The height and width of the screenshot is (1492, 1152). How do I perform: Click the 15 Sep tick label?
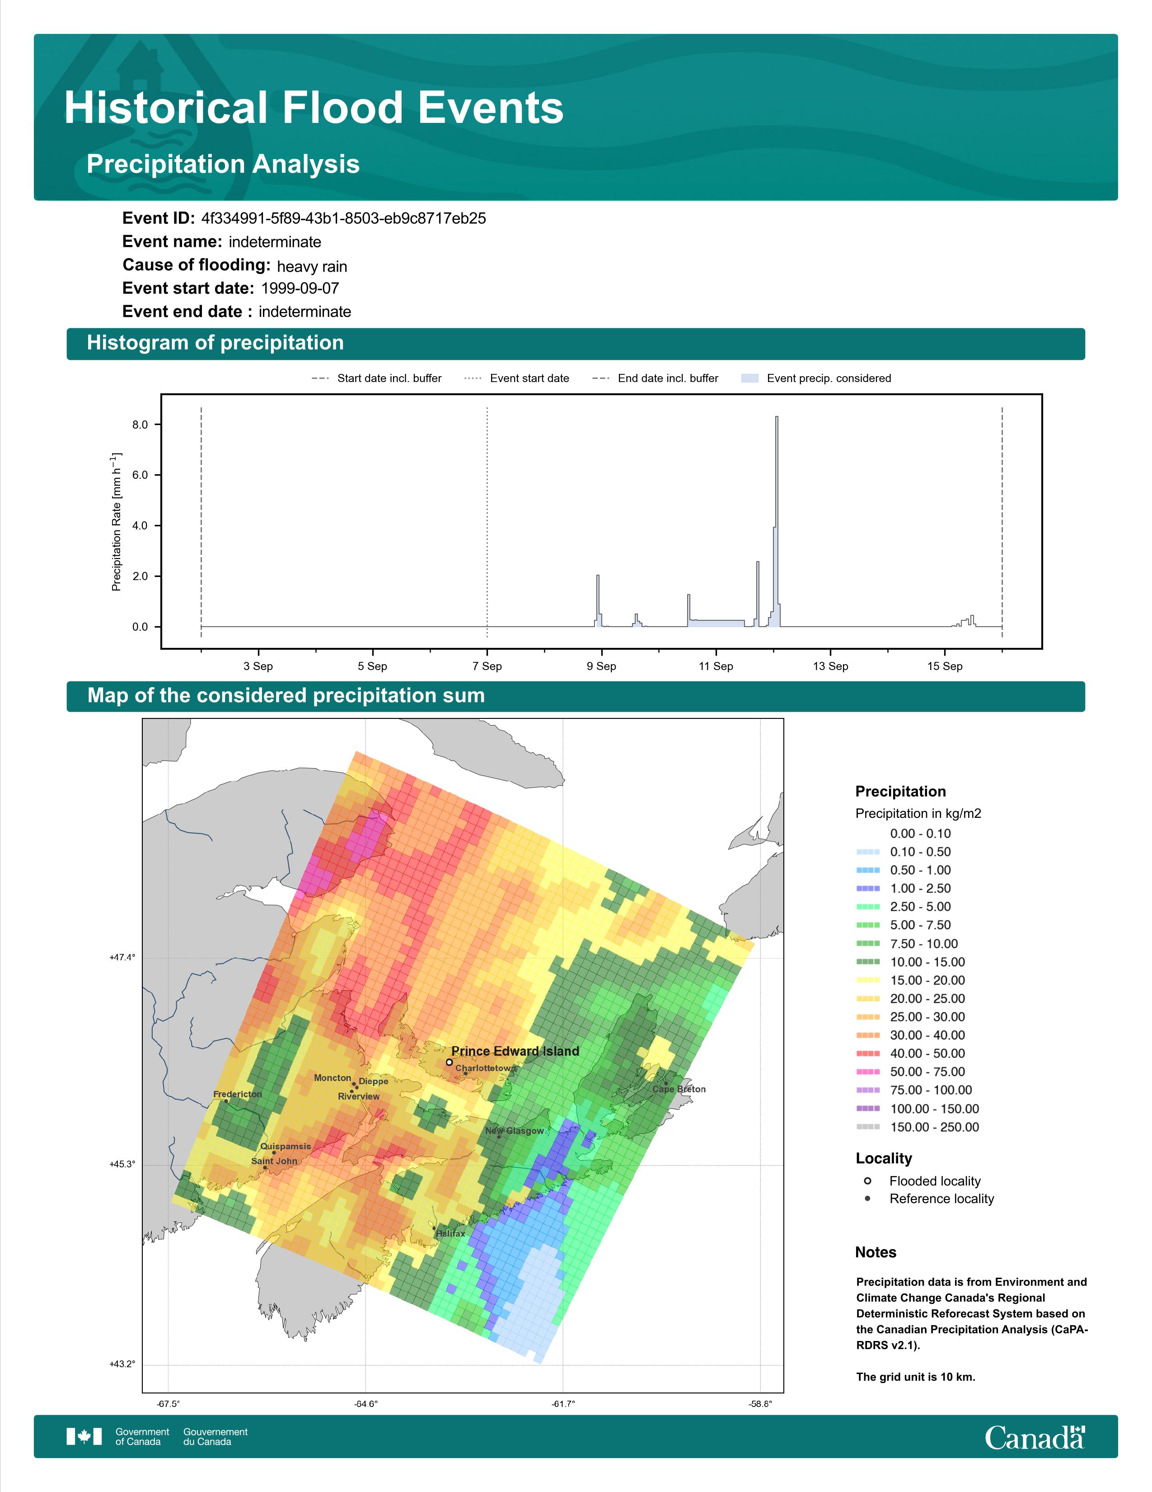coord(945,666)
